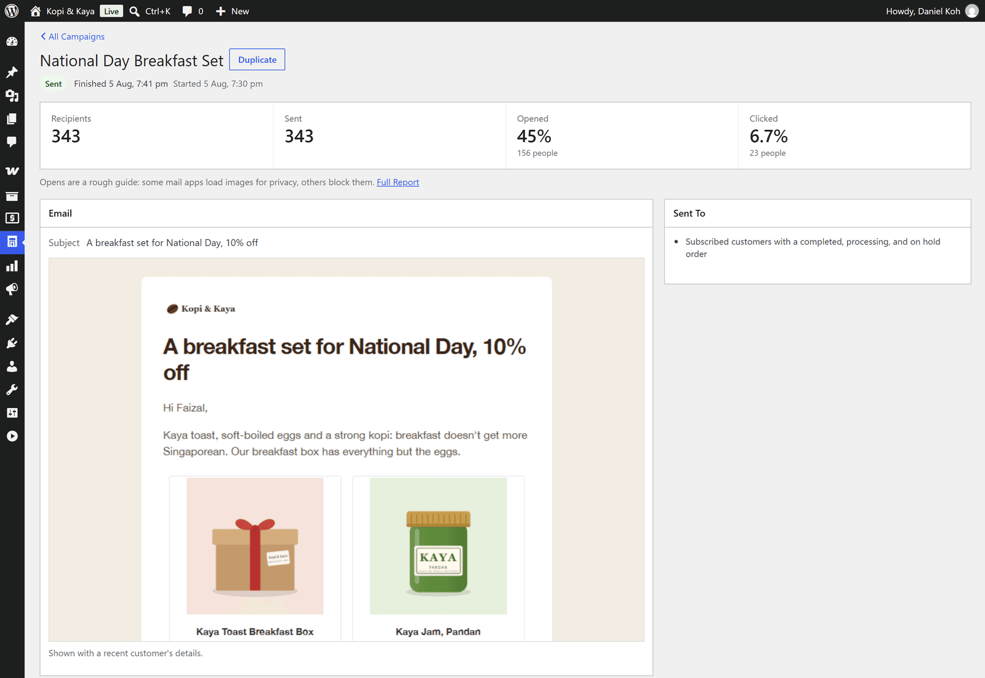Click the Kaya Jam, Pandan jar image

[x=438, y=546]
